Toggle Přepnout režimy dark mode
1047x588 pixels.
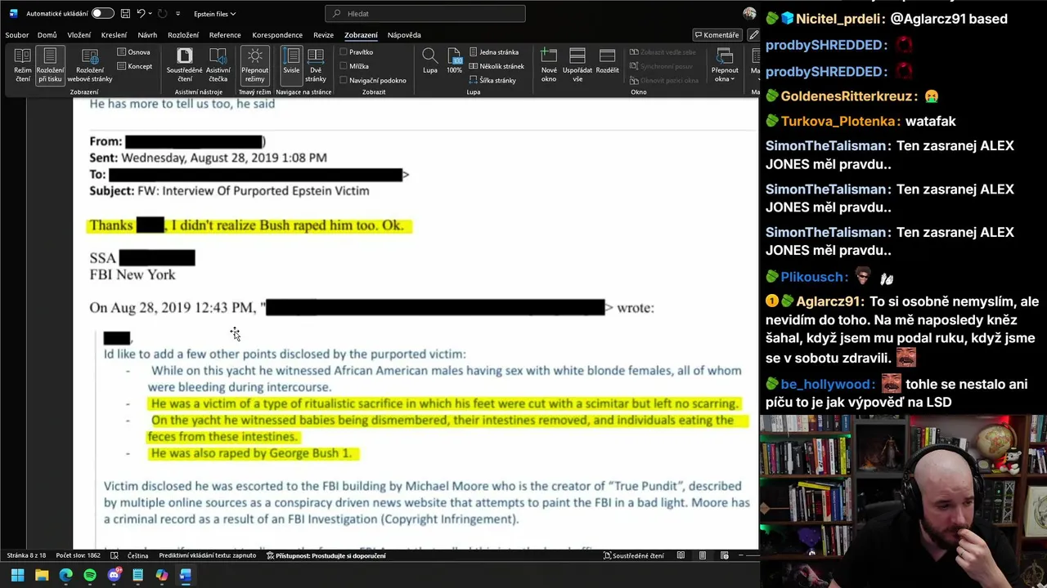point(255,65)
